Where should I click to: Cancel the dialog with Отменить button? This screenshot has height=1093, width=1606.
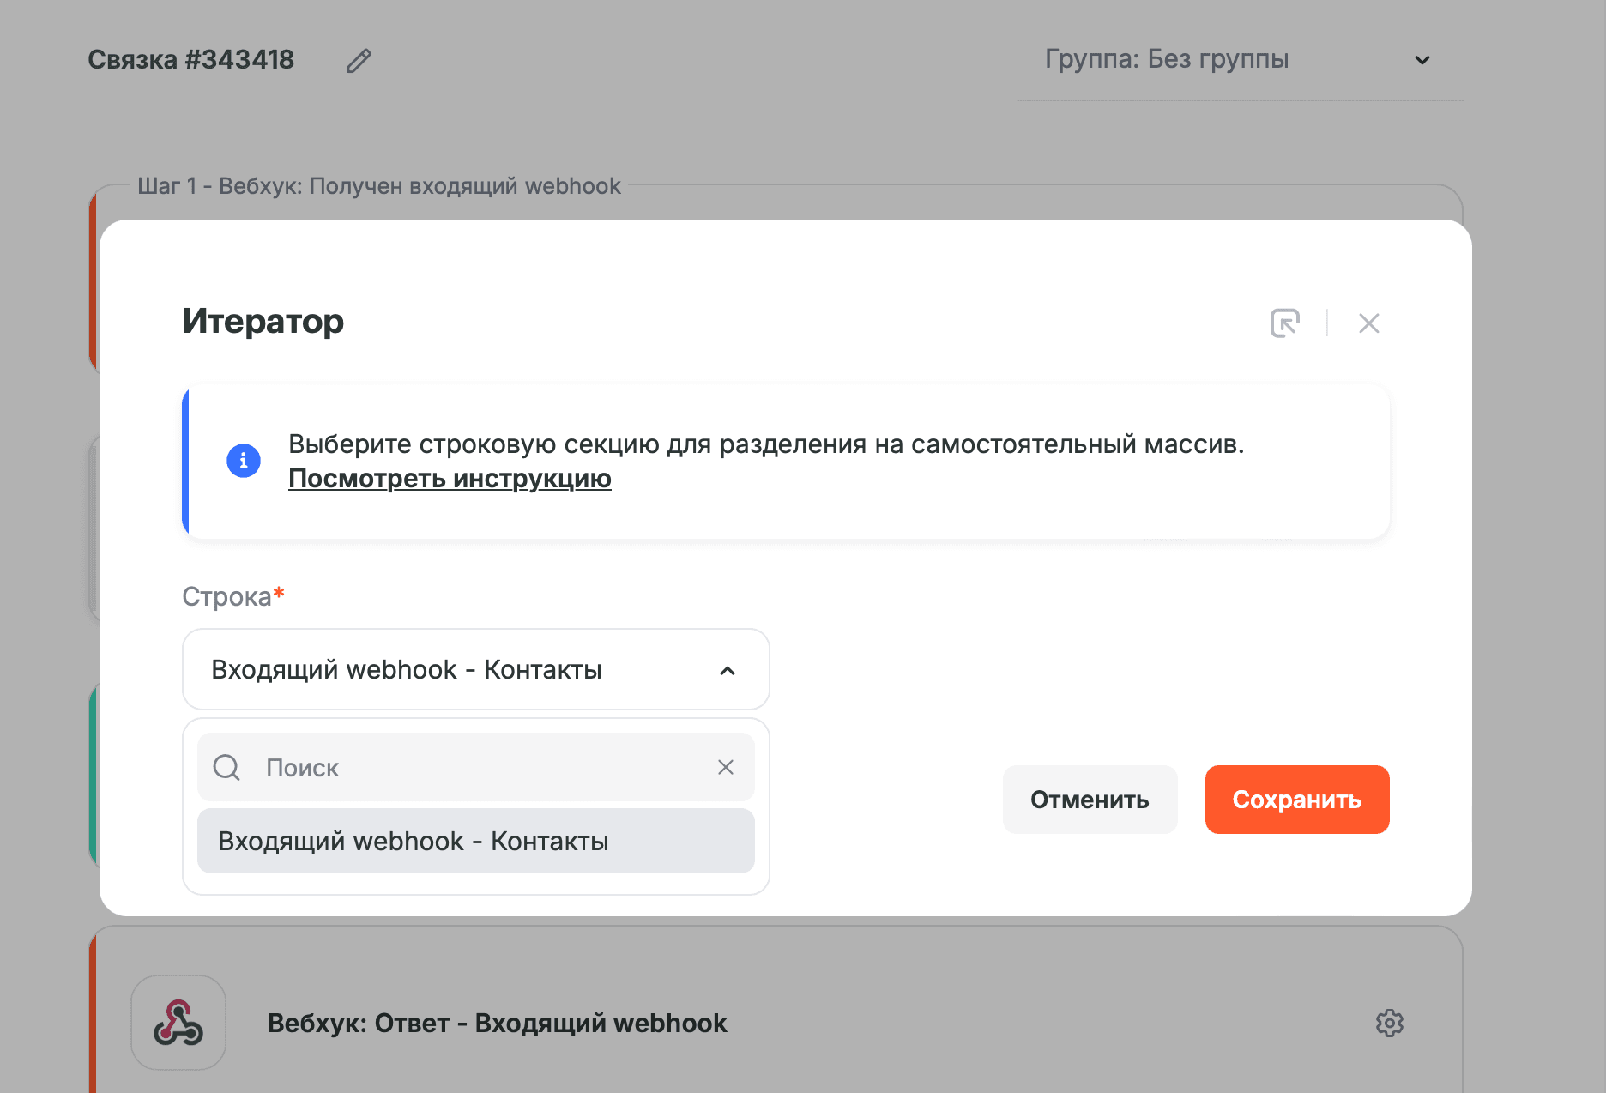pos(1090,800)
